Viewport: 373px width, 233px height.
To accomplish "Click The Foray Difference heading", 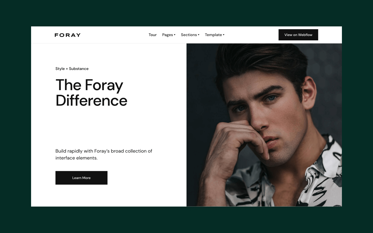I will pyautogui.click(x=91, y=93).
